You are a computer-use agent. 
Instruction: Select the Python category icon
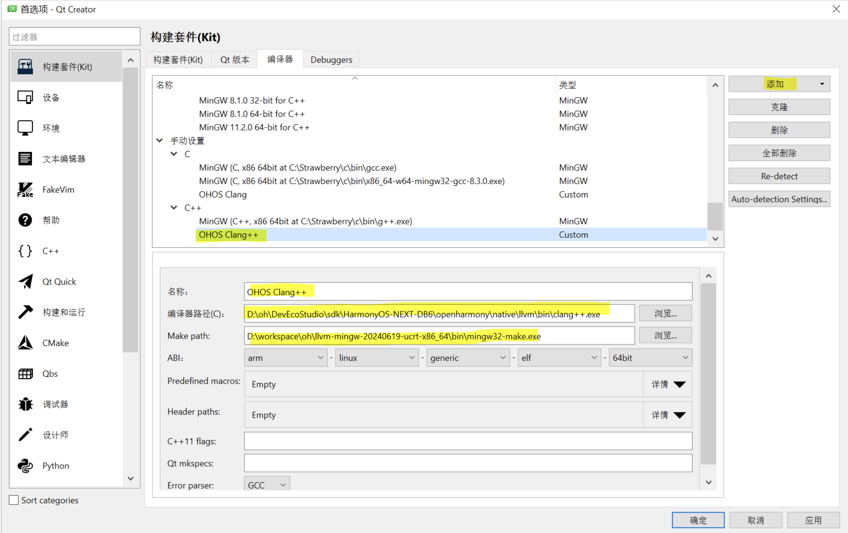tap(25, 466)
